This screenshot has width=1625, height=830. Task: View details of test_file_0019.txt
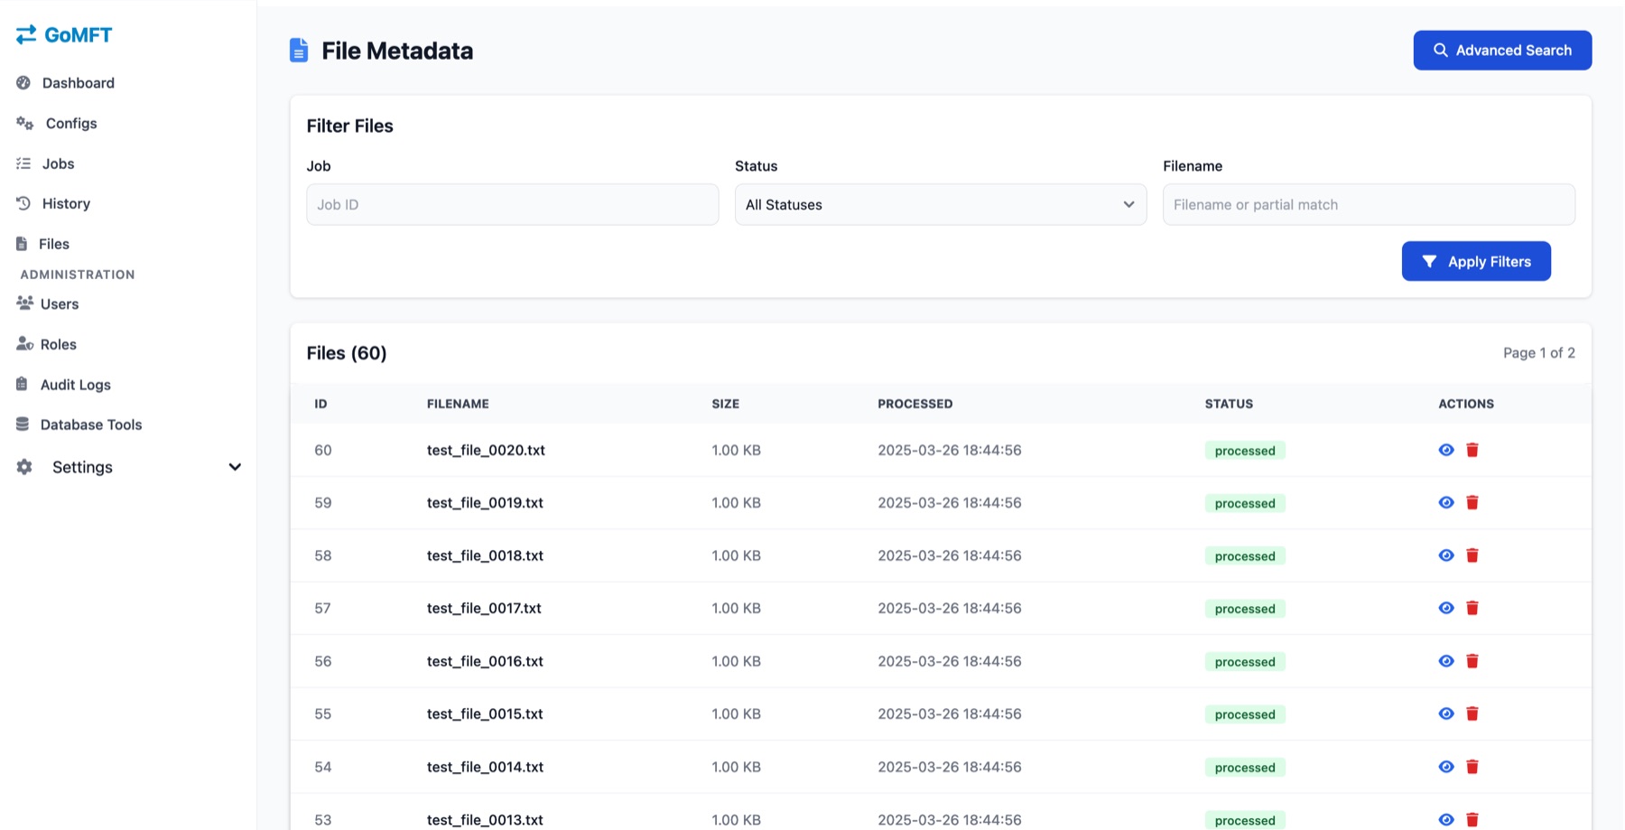tap(1446, 502)
